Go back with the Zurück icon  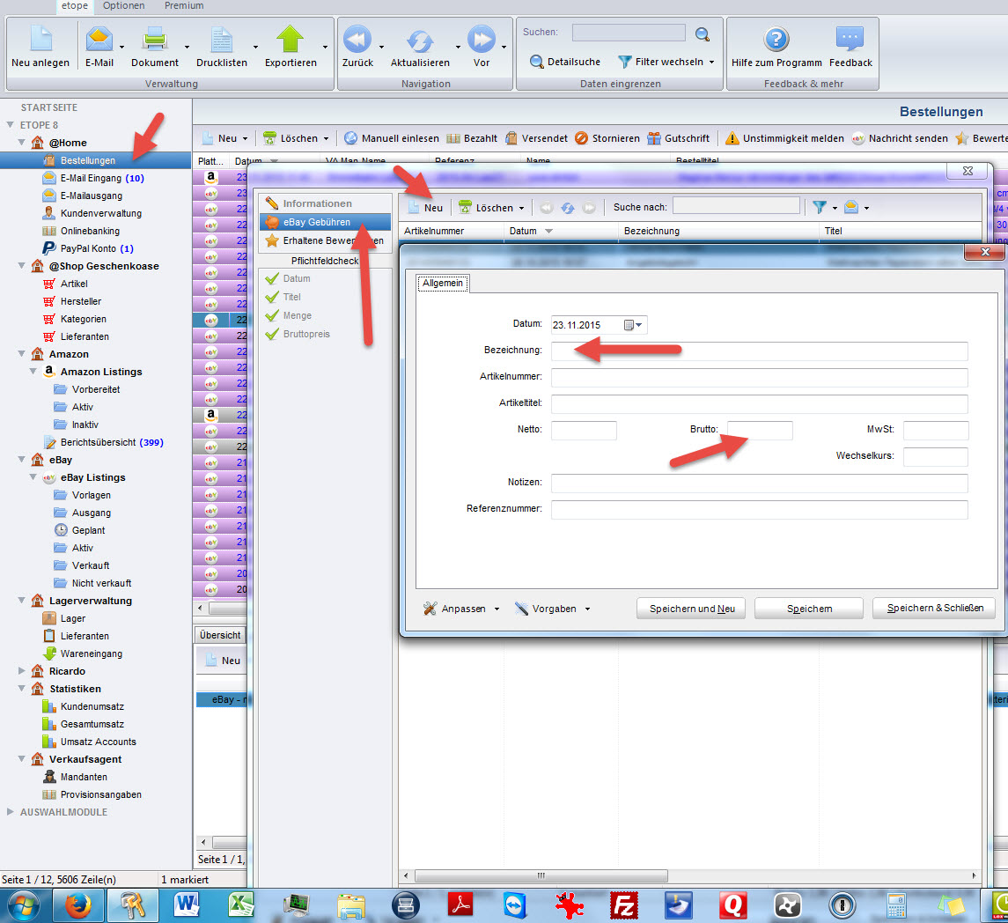pyautogui.click(x=357, y=39)
